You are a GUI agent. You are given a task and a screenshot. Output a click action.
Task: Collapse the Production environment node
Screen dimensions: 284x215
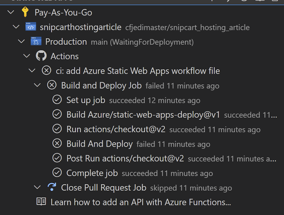click(21, 41)
